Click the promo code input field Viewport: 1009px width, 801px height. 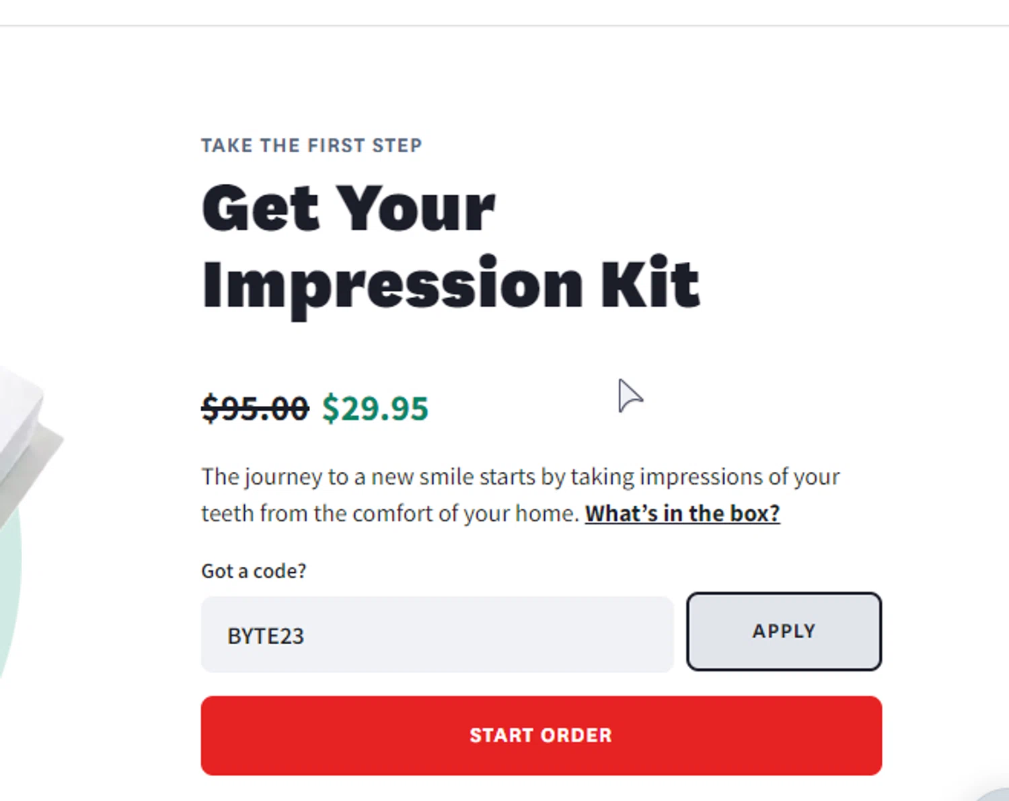(x=437, y=635)
